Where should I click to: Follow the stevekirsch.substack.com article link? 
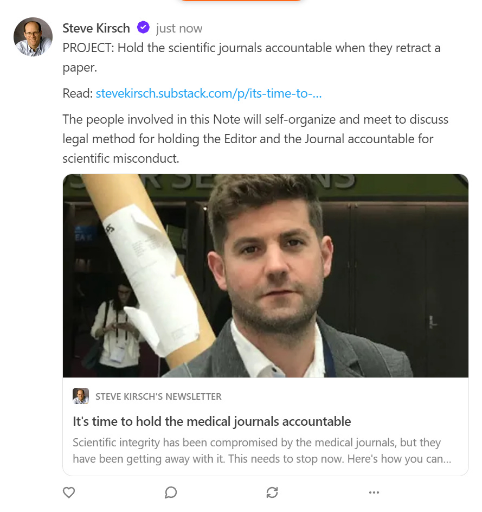click(209, 93)
